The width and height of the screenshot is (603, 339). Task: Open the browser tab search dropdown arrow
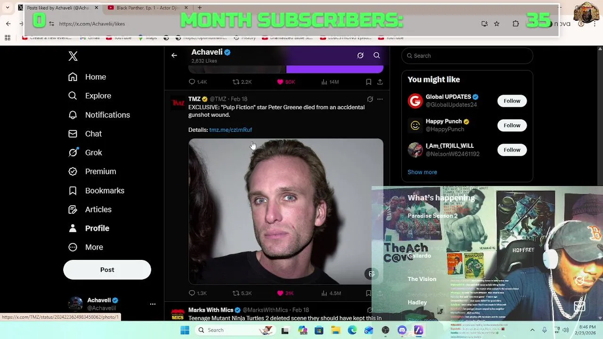point(8,8)
